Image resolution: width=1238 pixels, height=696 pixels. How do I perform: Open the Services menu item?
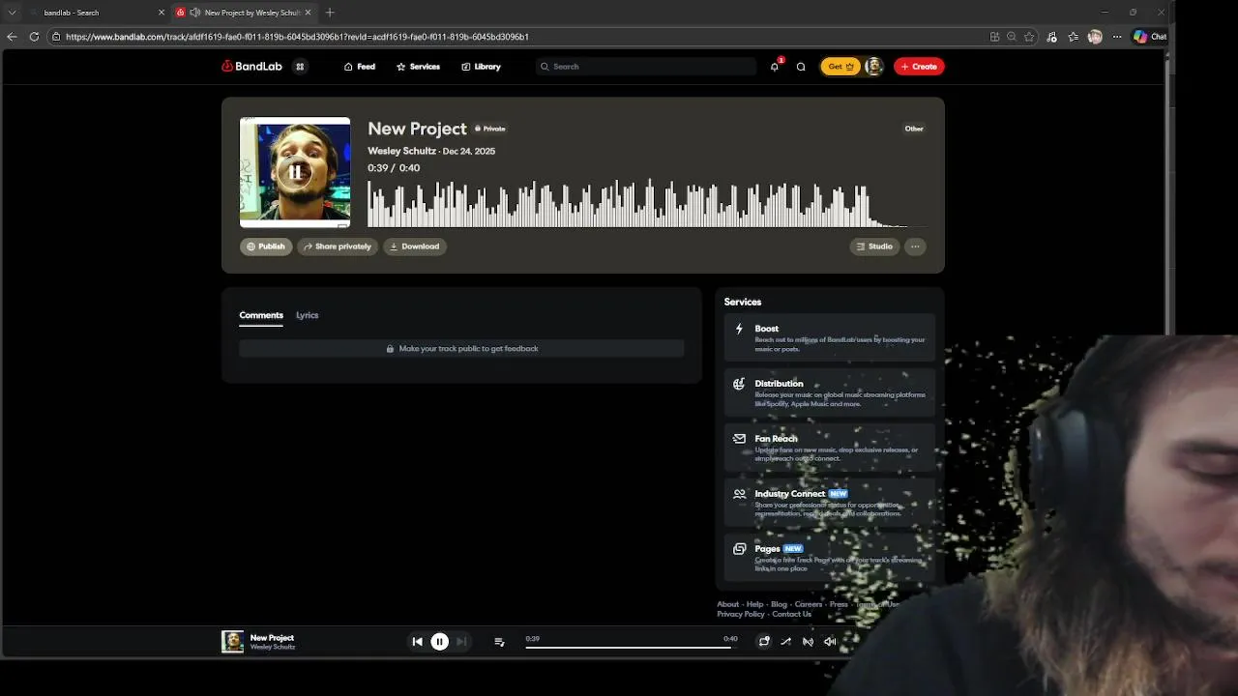[x=418, y=67]
